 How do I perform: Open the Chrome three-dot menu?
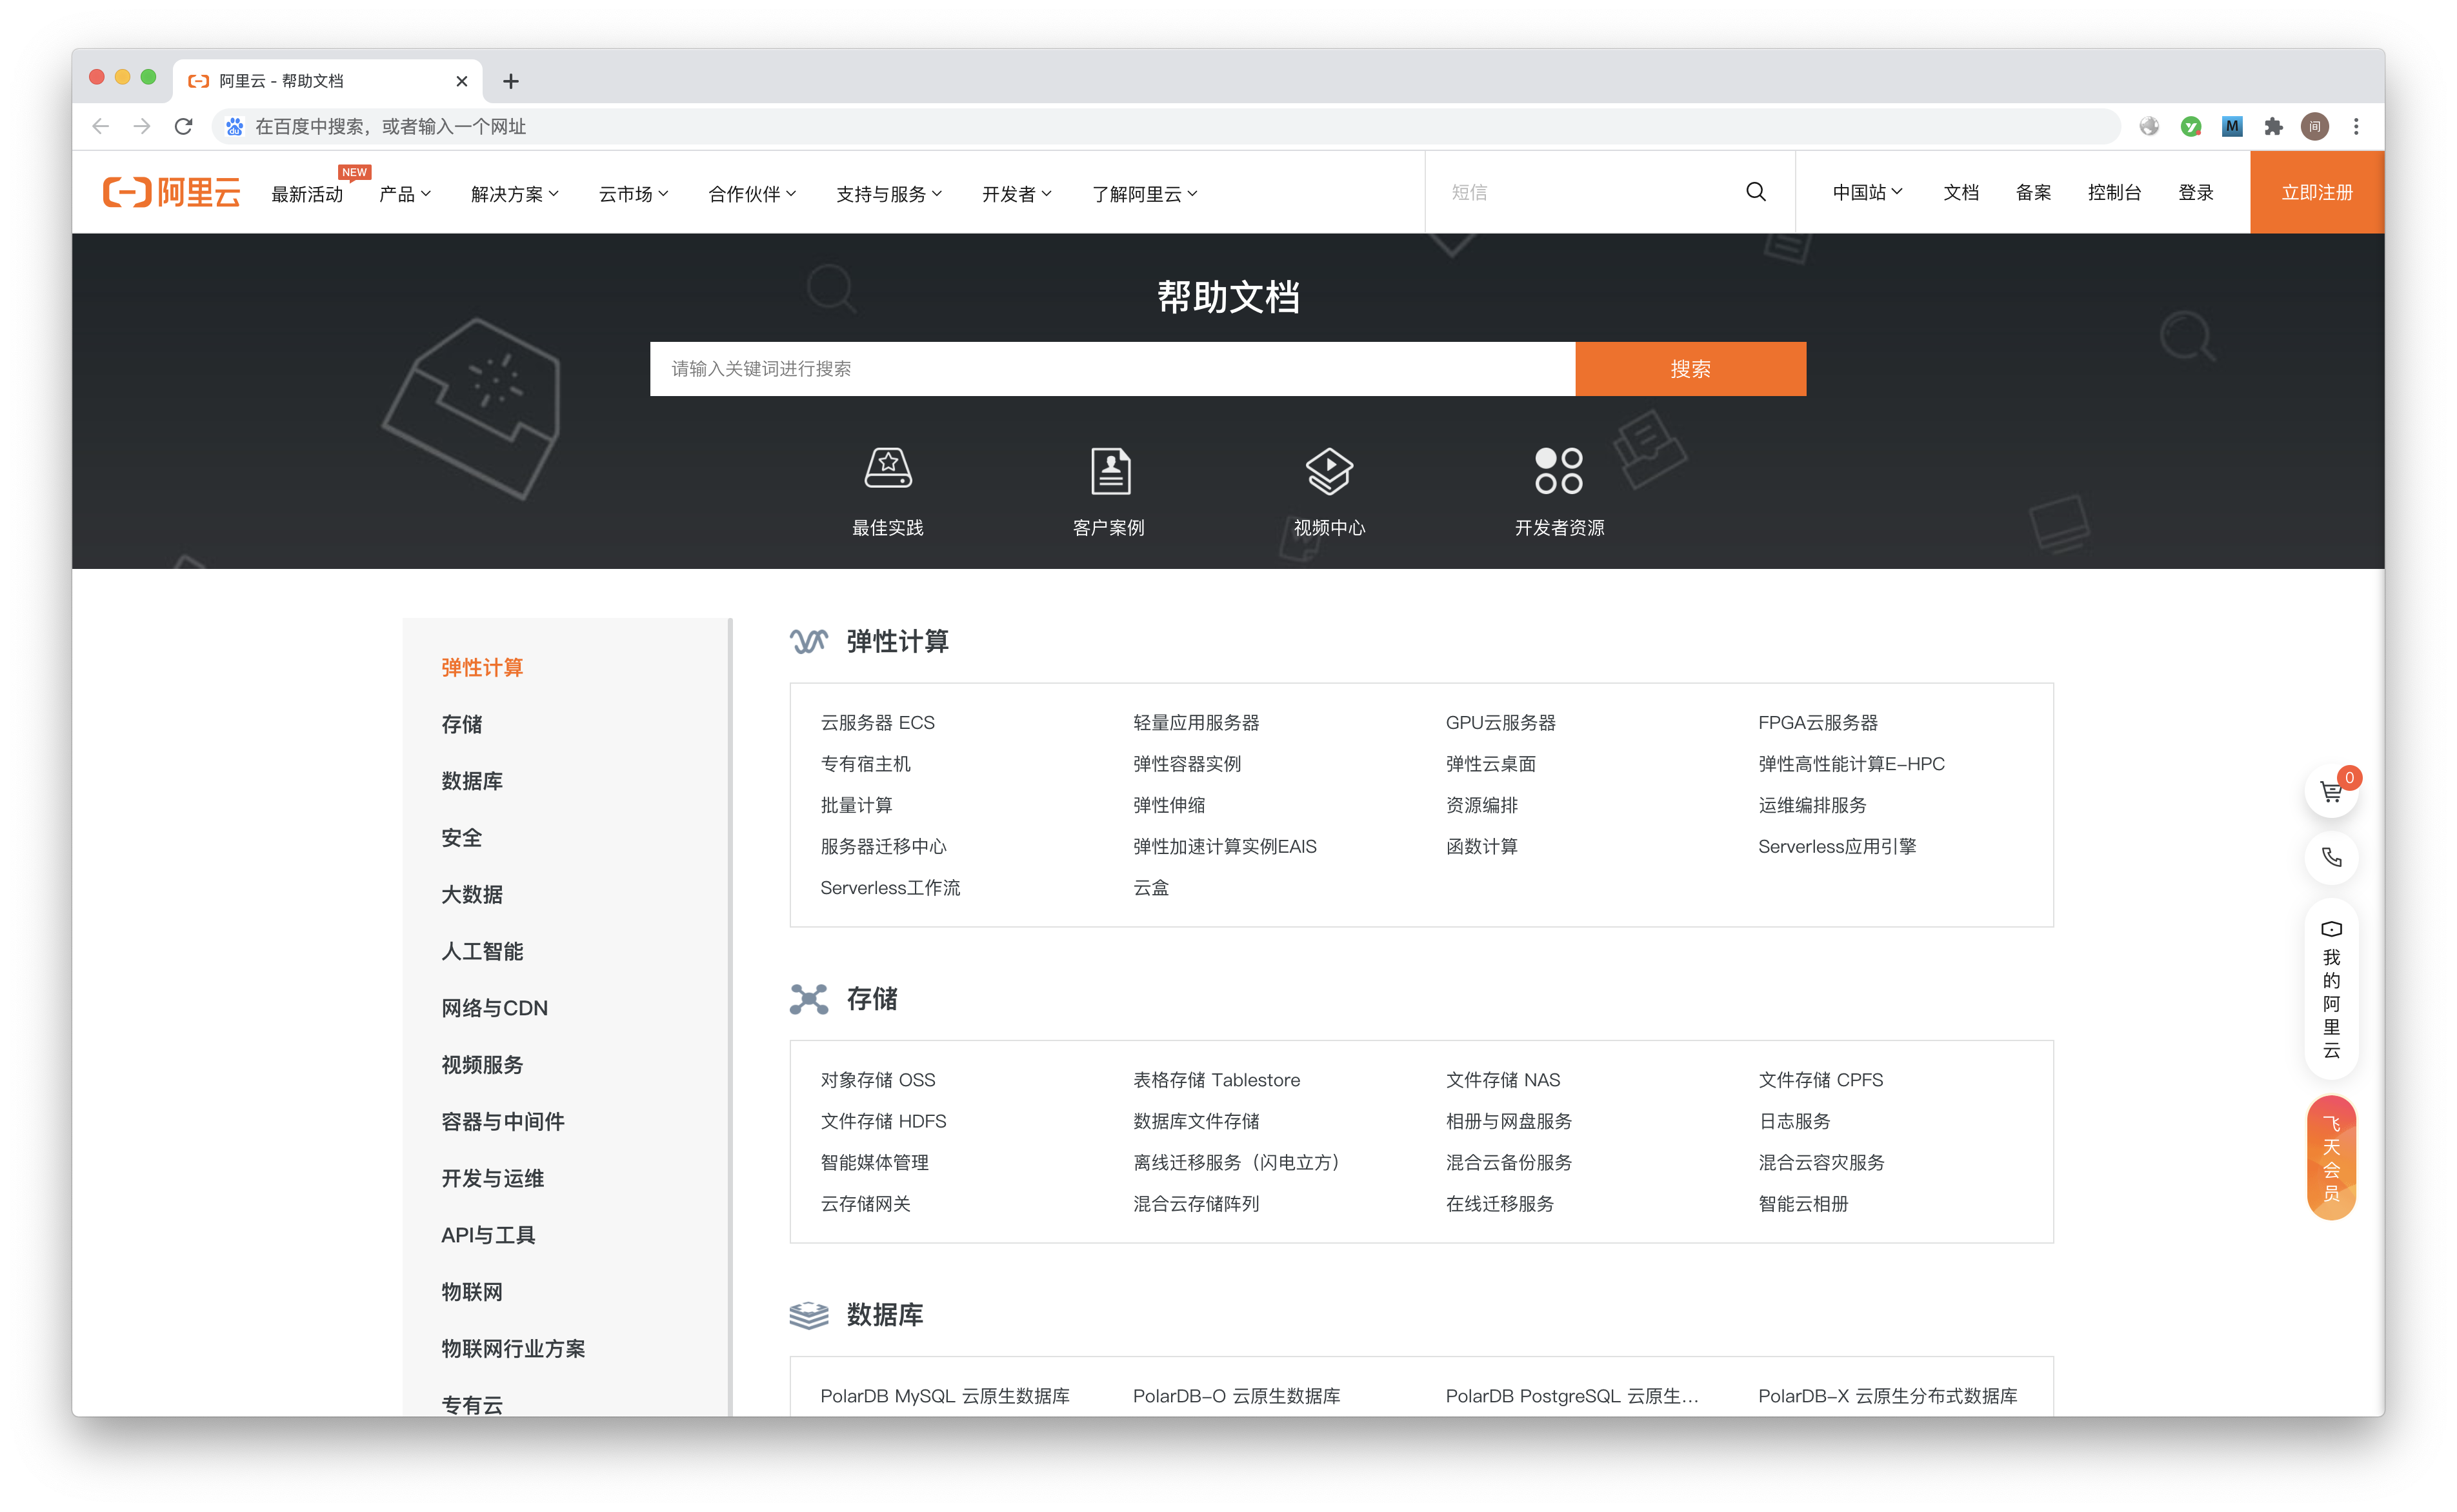(2356, 127)
